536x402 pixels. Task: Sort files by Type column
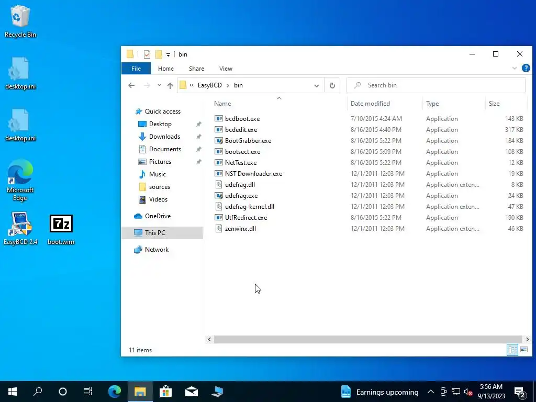click(x=454, y=104)
